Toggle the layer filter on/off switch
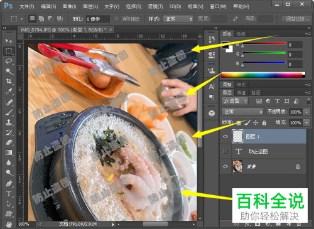 click(309, 101)
